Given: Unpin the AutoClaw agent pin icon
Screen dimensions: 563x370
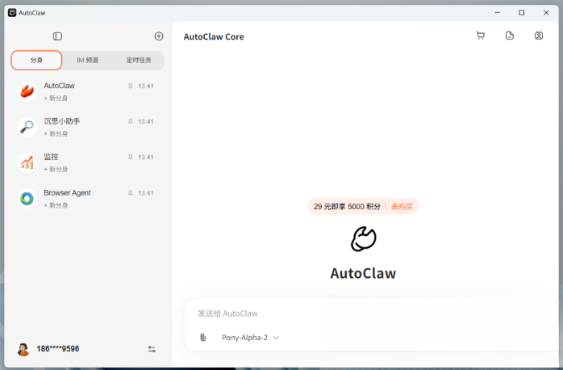Looking at the screenshot, I should click(131, 86).
